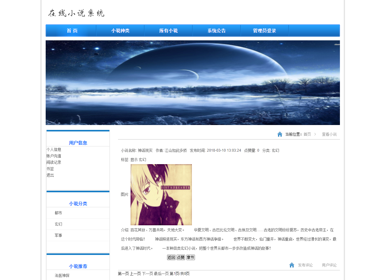The width and height of the screenshot is (381, 280).
Task: Open the 章节 button for chapter list
Action: [190, 257]
